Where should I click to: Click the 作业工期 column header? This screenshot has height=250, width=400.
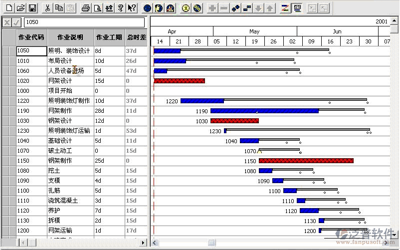coord(109,37)
